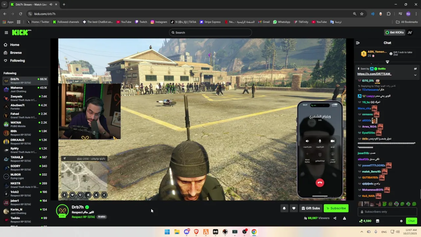This screenshot has width=421, height=237.
Task: Open SODRY channel in Following list
Action: 25,168
